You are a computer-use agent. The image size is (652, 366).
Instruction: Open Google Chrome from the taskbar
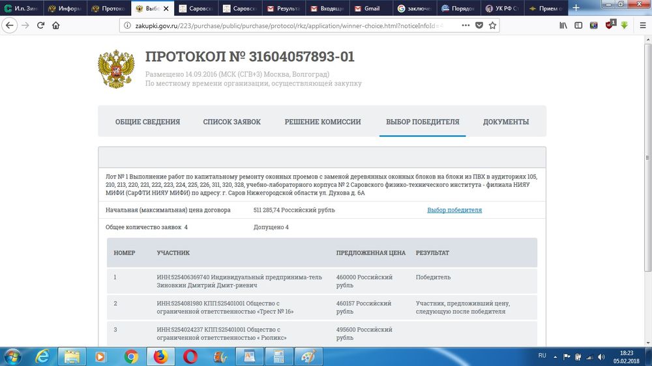(131, 356)
